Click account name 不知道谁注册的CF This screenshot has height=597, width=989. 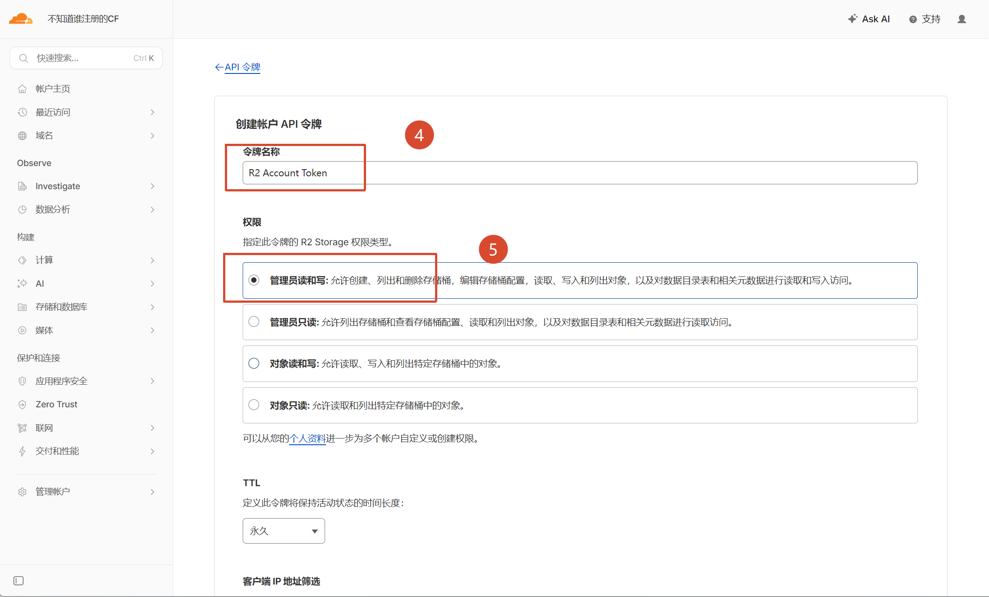pos(83,19)
